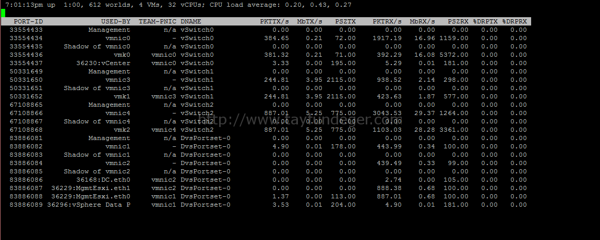Click the 3043.53 PKTRX/s value
The height and width of the screenshot is (240, 600).
[387, 113]
